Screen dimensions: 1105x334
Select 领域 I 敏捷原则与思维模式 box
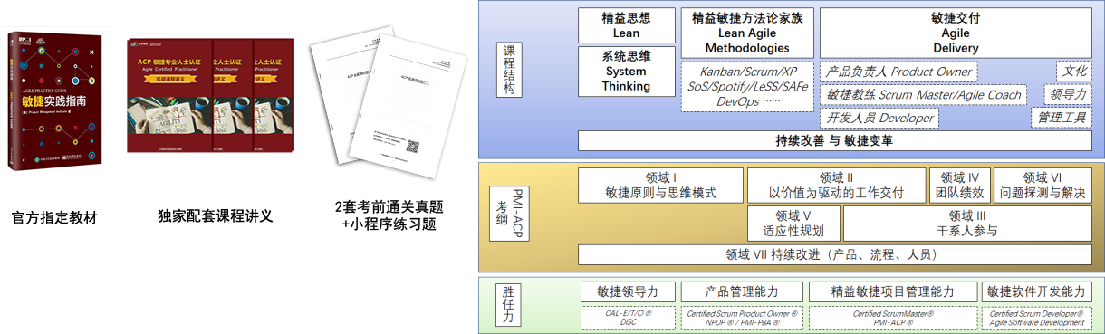[x=661, y=186]
